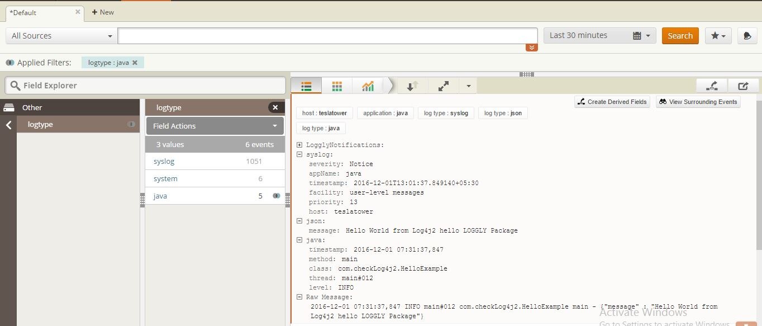Switch to the event list view icon
This screenshot has width=762, height=326.
pyautogui.click(x=306, y=86)
